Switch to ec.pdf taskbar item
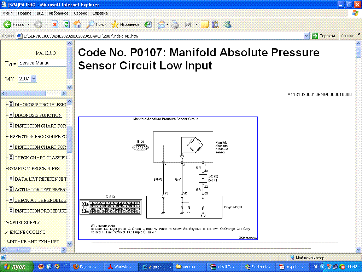Image resolution: width=362 pixels, height=272 pixels. pyautogui.click(x=292, y=267)
